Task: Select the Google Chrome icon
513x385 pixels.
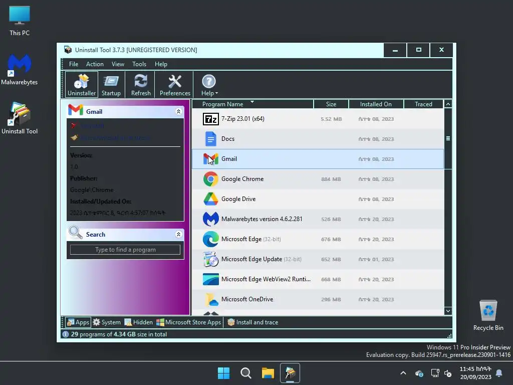Action: tap(211, 179)
